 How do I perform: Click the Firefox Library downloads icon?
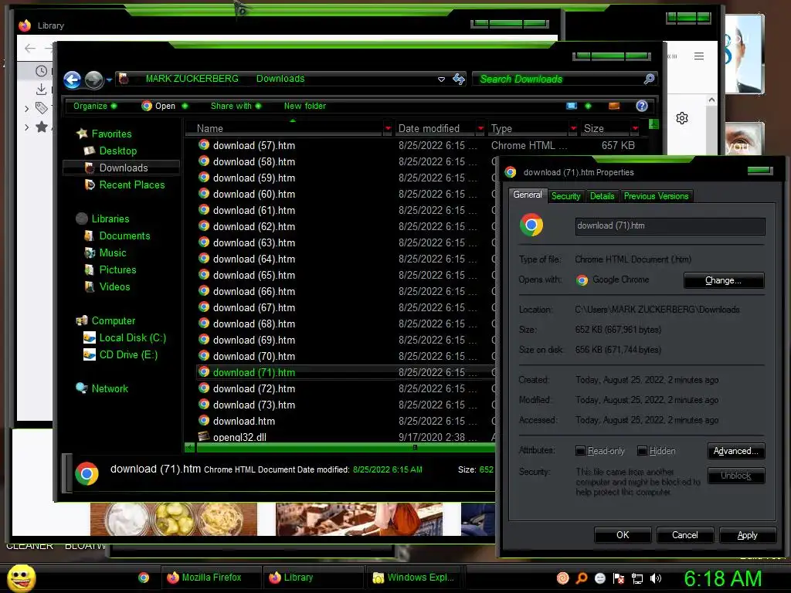(42, 90)
